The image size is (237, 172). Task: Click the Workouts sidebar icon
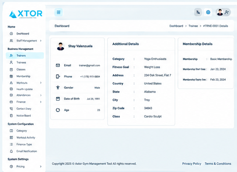point(11,83)
